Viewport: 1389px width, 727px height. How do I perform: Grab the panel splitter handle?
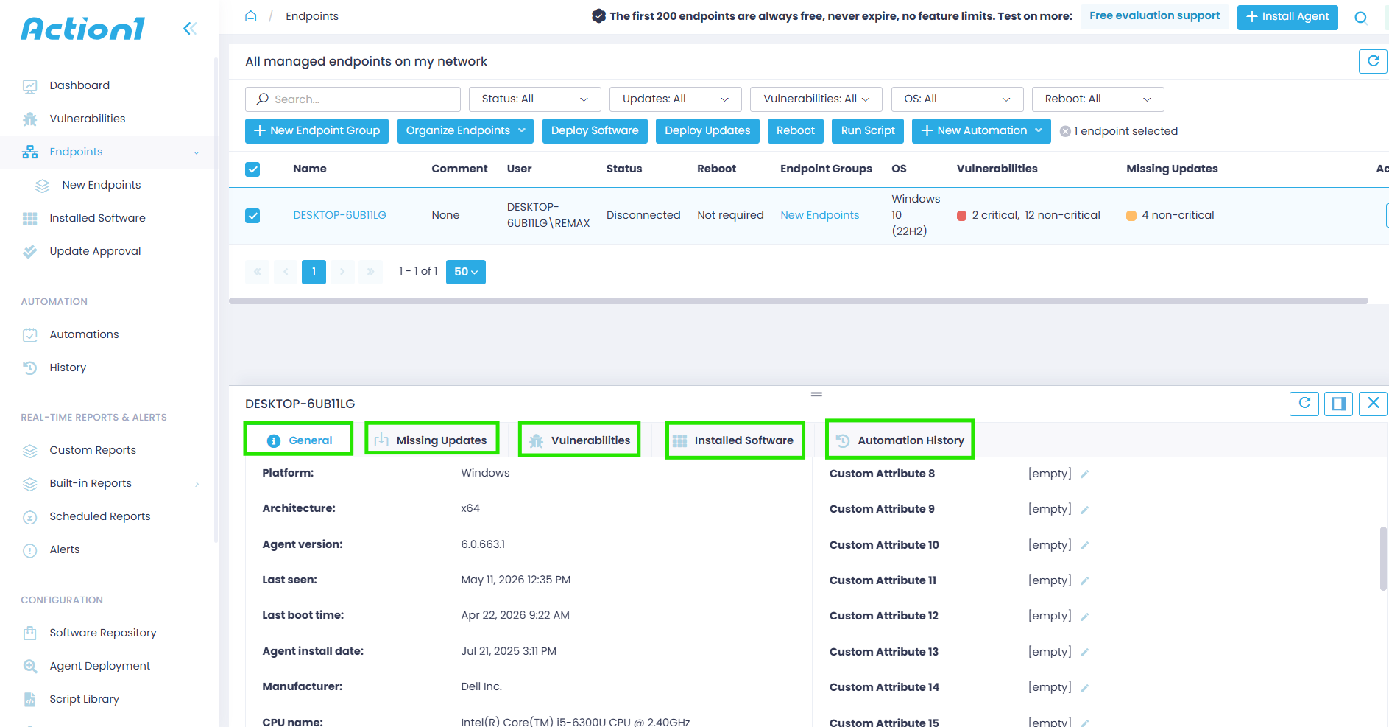(816, 395)
